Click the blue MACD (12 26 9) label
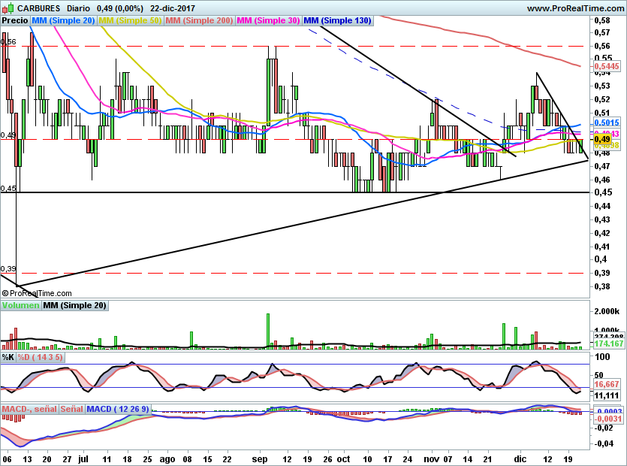 coord(118,409)
